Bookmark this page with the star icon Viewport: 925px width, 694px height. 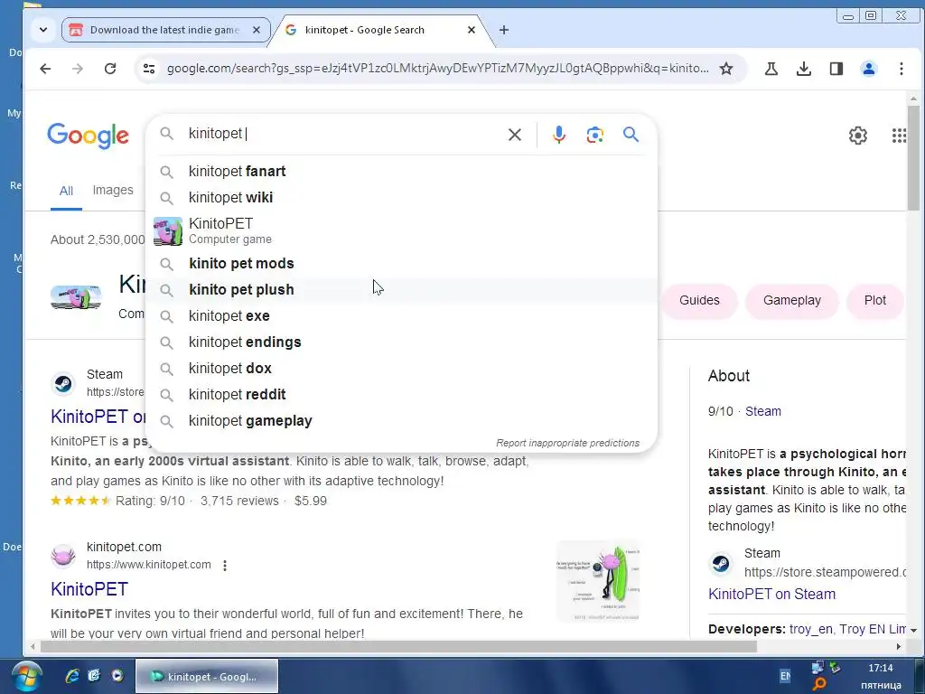point(726,69)
